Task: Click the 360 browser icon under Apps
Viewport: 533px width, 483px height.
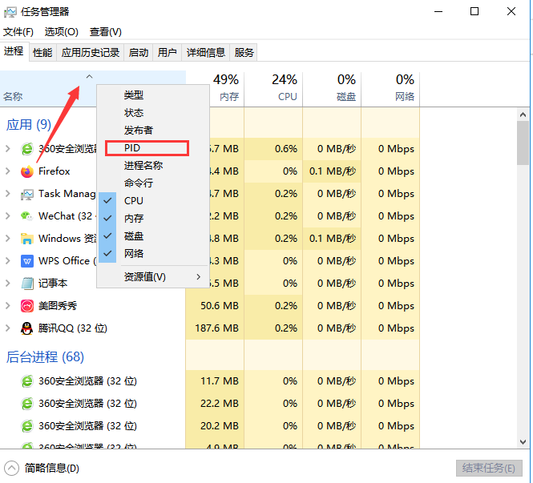Action: pos(27,149)
